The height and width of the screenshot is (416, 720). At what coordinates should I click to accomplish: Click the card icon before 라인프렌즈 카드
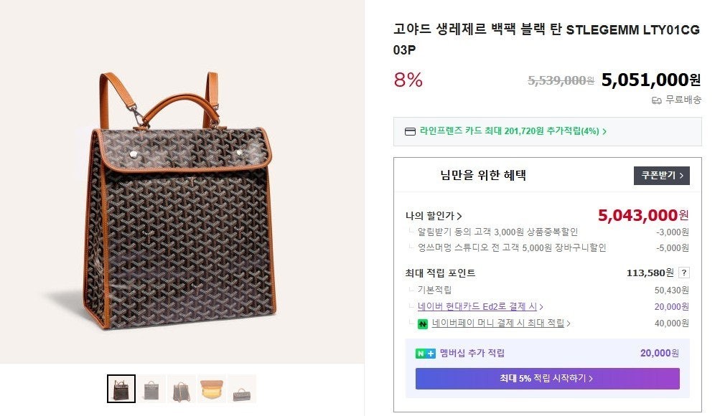(410, 131)
